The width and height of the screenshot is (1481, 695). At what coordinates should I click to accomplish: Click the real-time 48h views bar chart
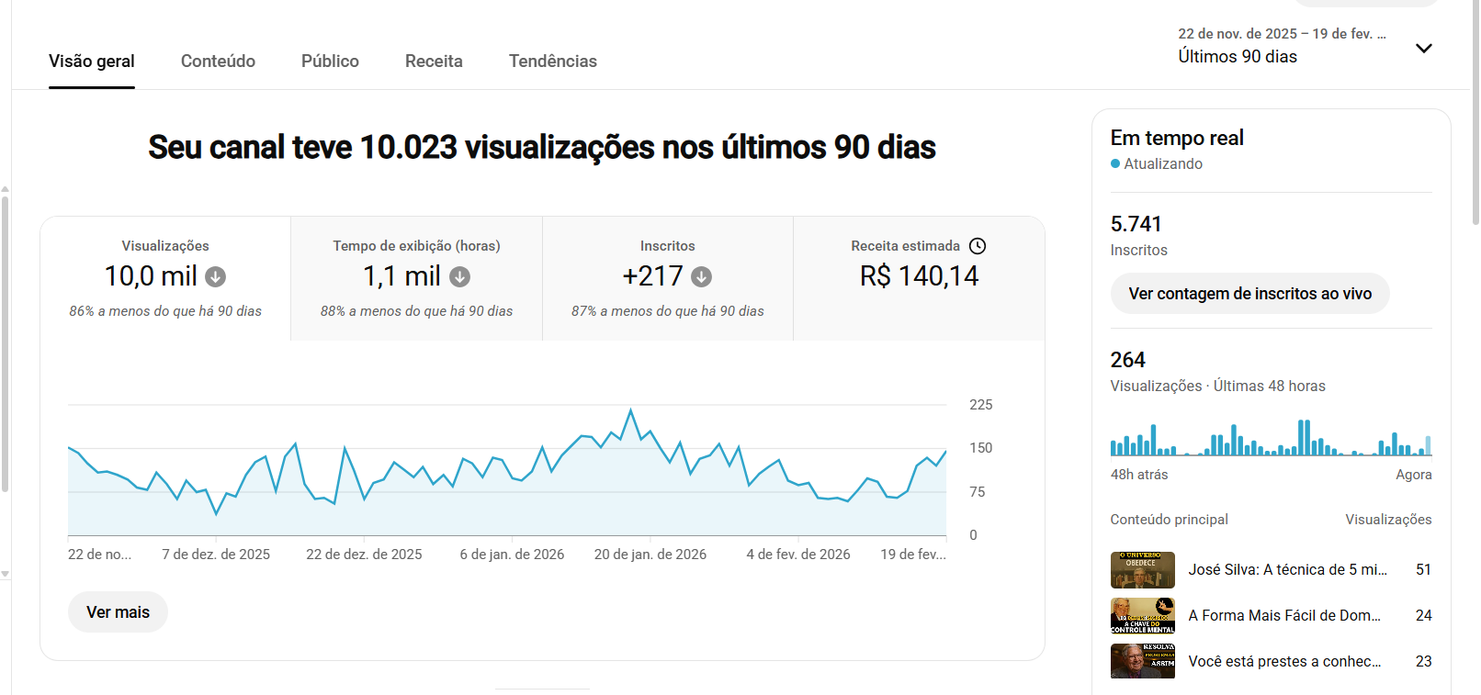[1271, 438]
